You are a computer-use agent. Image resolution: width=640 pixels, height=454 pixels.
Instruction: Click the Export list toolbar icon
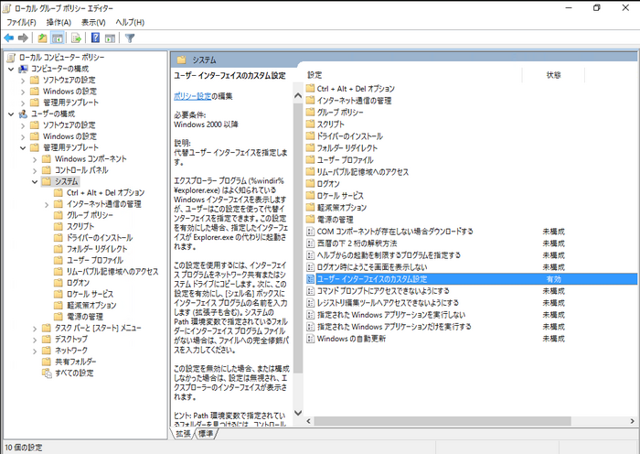click(77, 38)
